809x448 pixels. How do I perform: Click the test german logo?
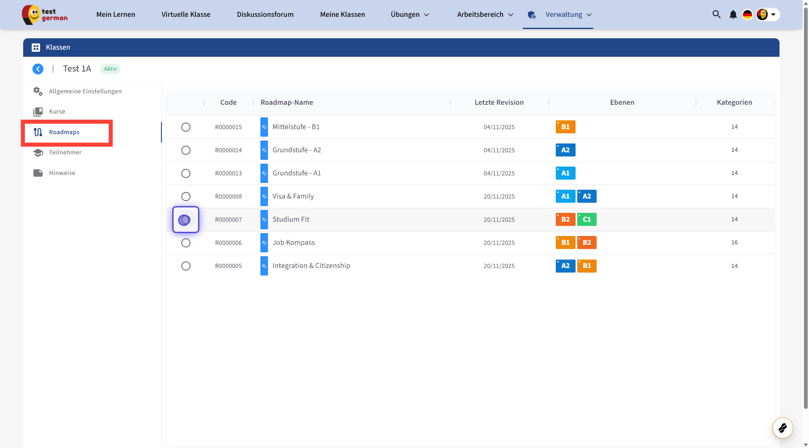coord(45,15)
